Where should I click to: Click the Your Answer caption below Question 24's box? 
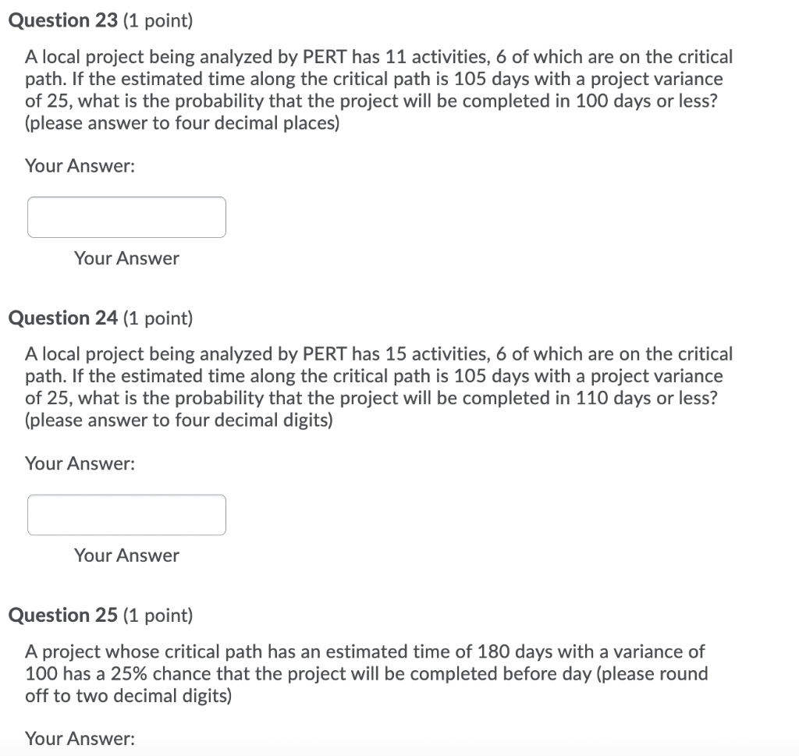[x=126, y=555]
